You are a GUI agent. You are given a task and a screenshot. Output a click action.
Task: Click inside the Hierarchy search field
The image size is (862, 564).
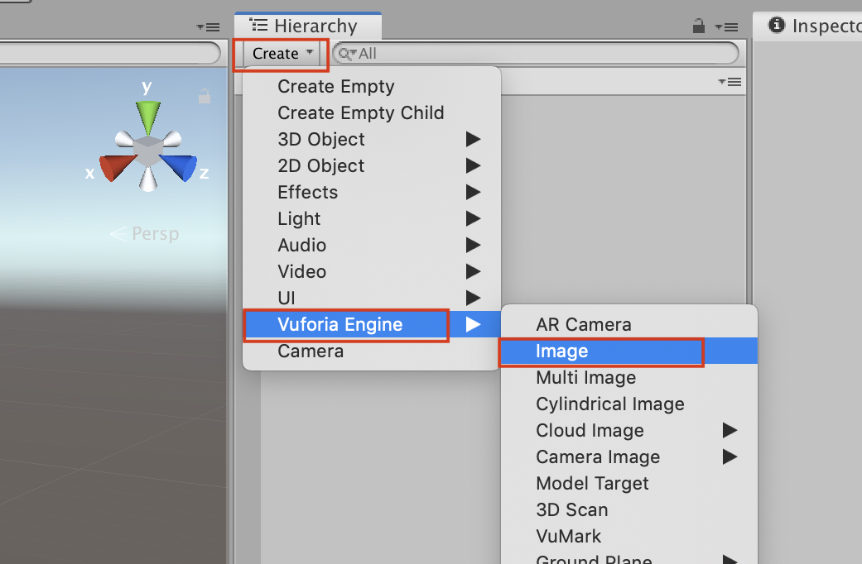pos(497,53)
